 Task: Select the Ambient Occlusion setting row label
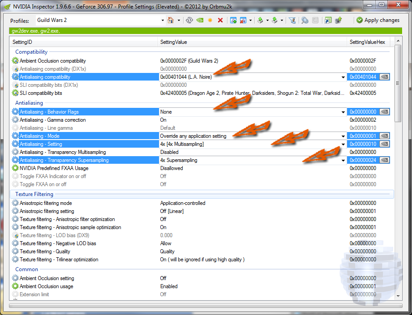click(47, 278)
